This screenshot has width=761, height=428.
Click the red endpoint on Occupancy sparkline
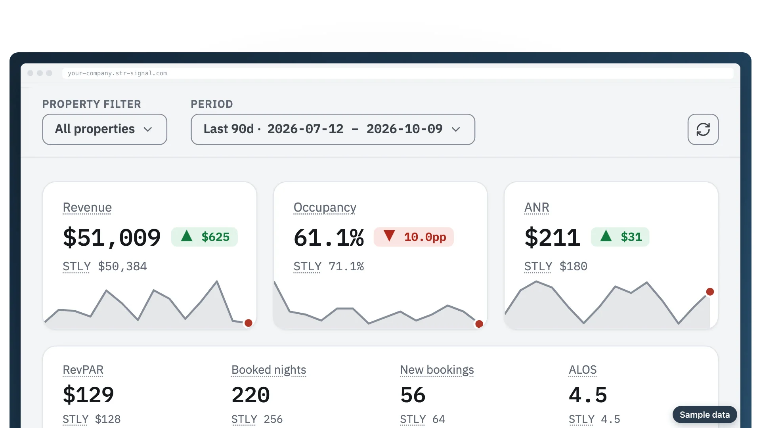pos(479,324)
